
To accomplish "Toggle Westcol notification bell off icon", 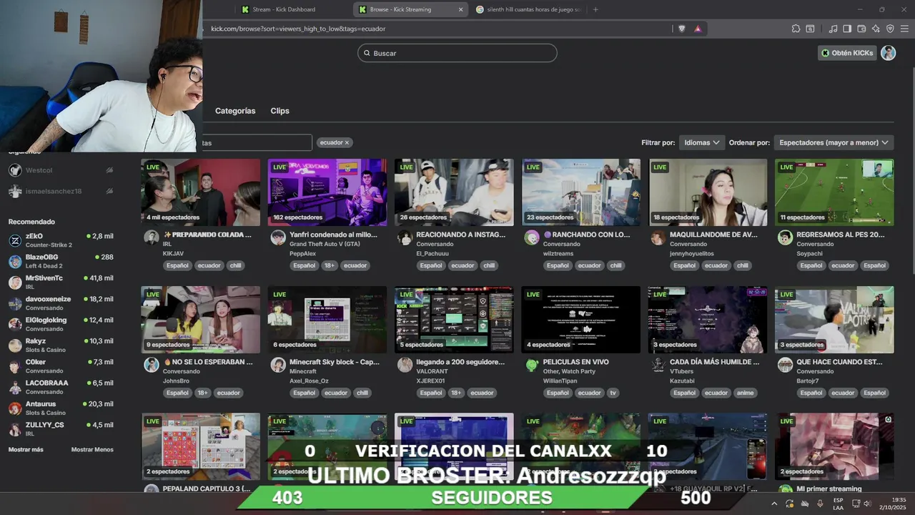I will [x=109, y=170].
